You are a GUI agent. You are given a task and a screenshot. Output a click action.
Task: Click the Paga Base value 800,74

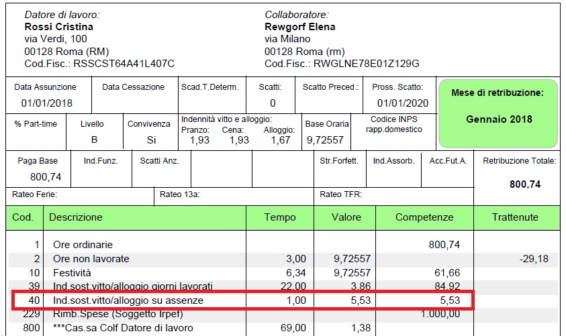(x=46, y=177)
